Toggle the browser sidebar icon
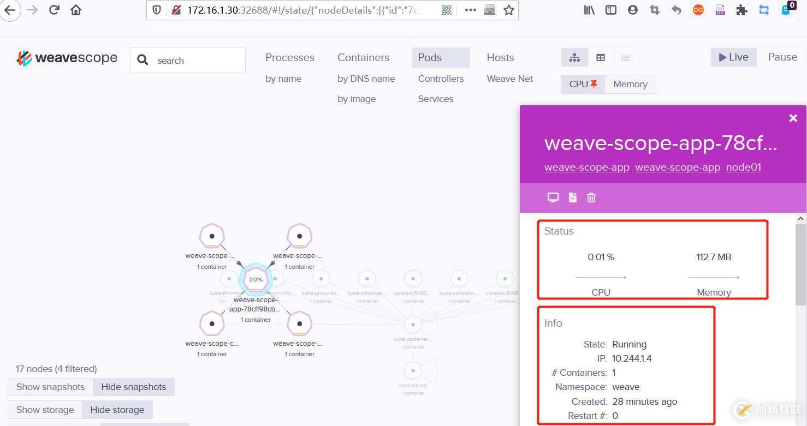Viewport: 807px width, 426px height. [x=611, y=10]
